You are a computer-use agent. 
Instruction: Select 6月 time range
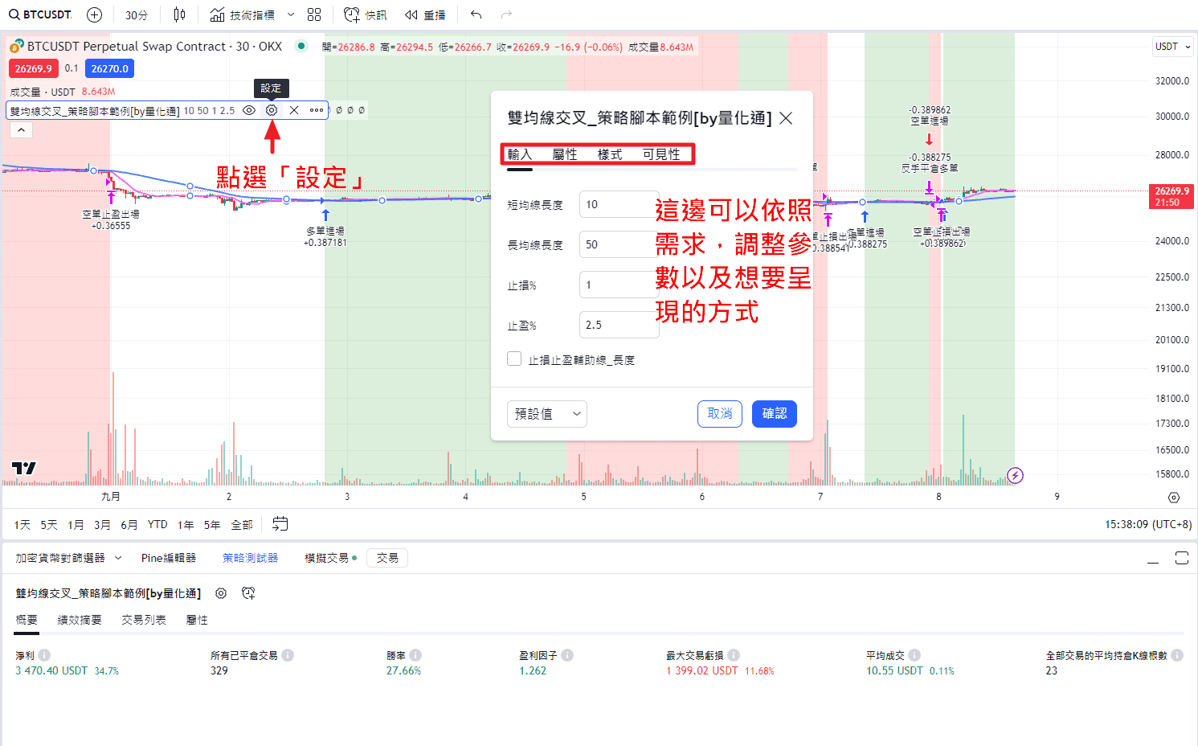pos(129,525)
